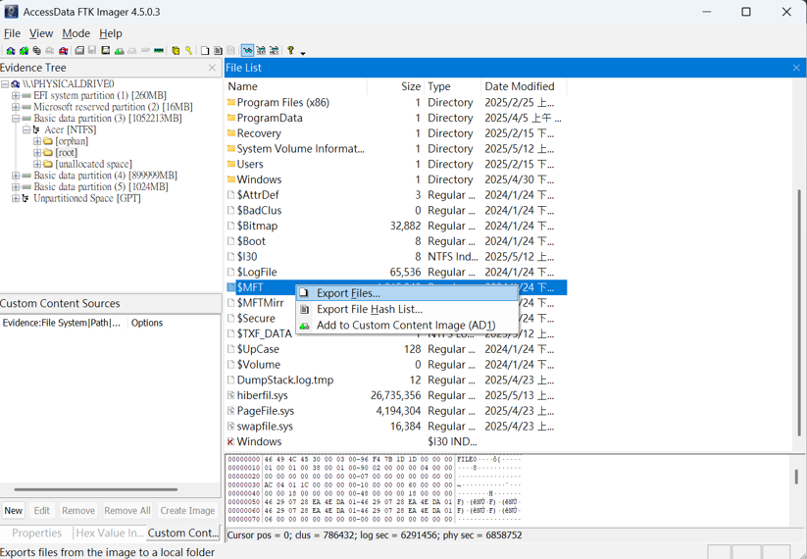Expand Basic data partition (5) node
This screenshot has height=559, width=807.
(16, 187)
